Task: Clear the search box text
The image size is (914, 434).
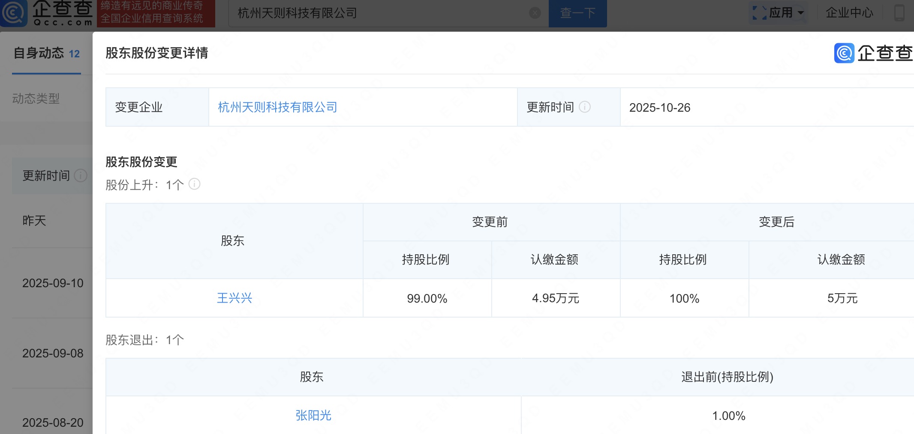Action: [535, 13]
